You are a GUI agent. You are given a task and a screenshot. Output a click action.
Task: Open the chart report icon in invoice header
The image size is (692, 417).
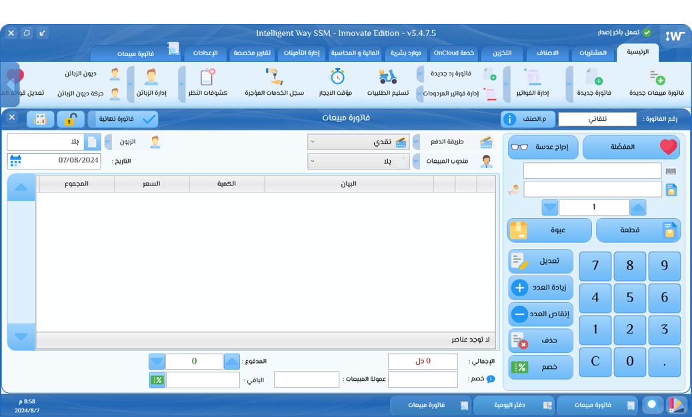[41, 119]
